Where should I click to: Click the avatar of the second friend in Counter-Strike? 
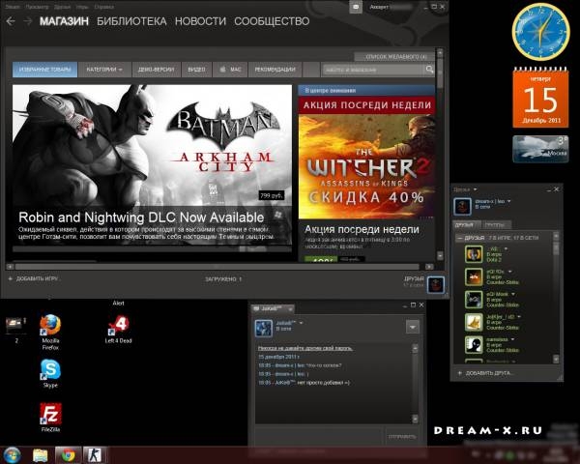[474, 300]
